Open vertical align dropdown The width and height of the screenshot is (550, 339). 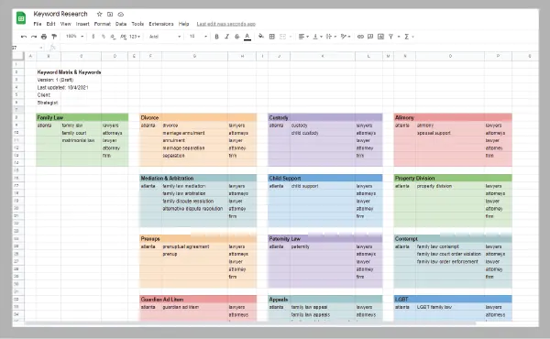pyautogui.click(x=317, y=37)
